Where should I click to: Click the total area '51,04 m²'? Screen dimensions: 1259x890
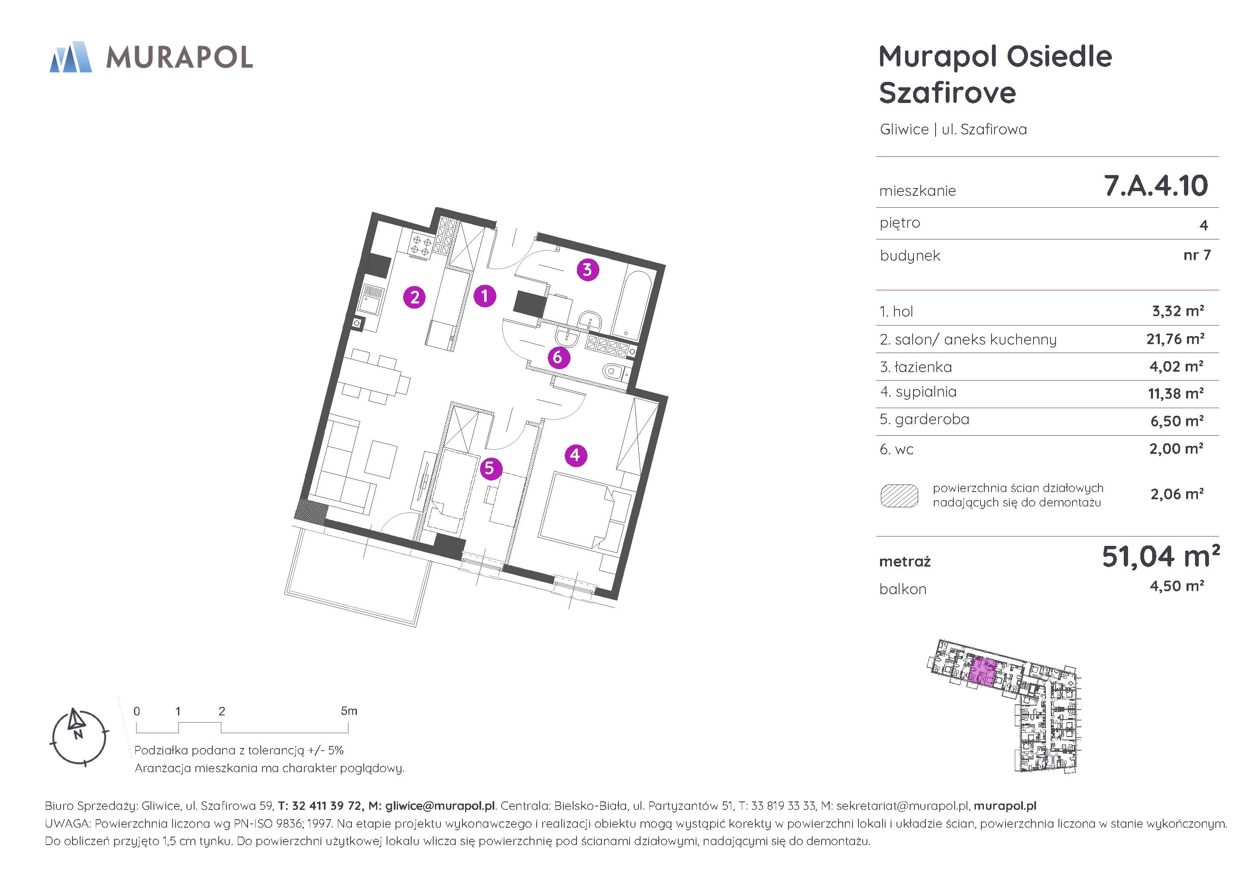1161,556
